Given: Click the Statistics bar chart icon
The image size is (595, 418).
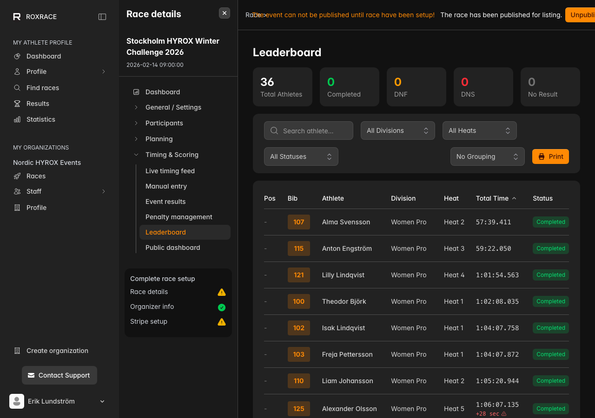Looking at the screenshot, I should [x=17, y=119].
